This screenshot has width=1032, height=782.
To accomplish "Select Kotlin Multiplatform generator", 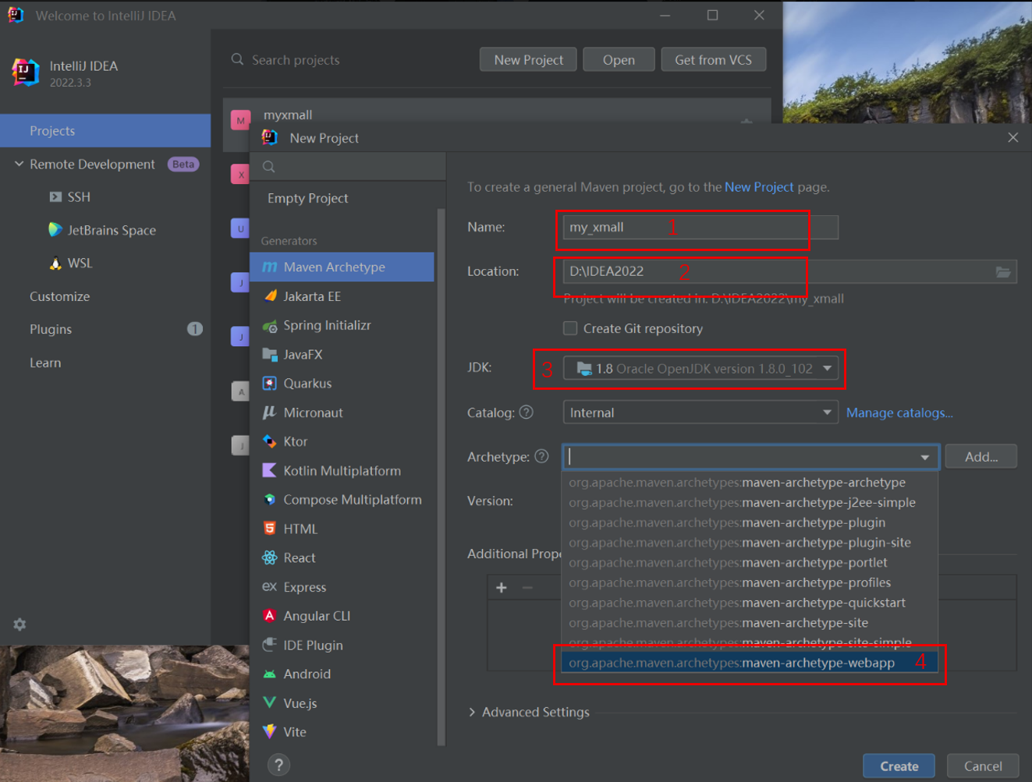I will point(342,470).
